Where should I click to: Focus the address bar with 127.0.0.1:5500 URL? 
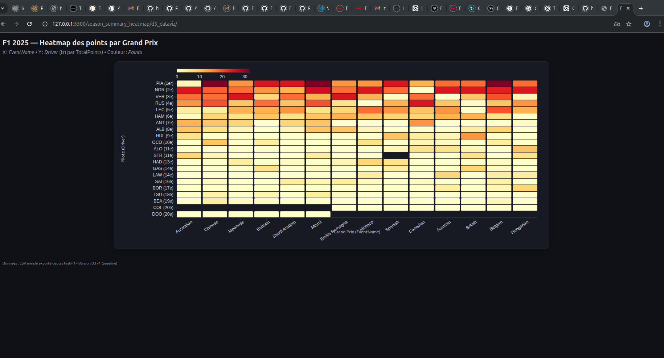pos(115,24)
